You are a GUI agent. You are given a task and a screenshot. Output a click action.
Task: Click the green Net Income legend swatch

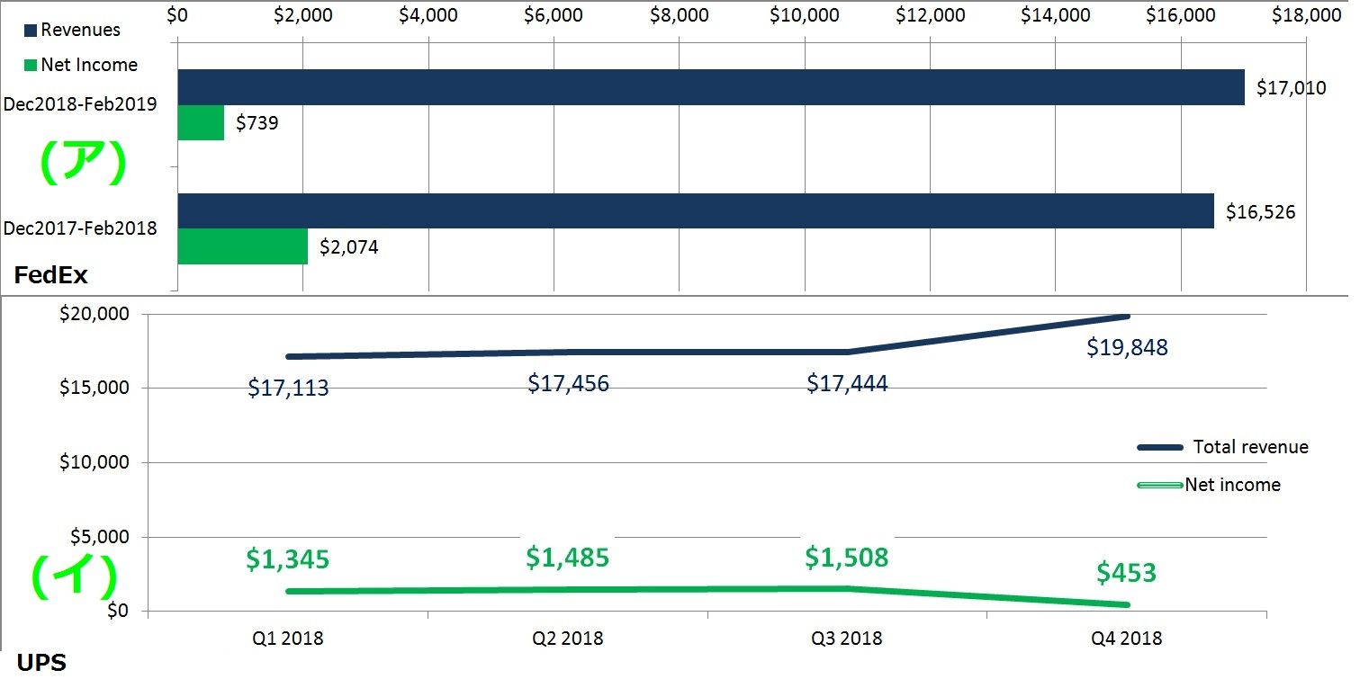pyautogui.click(x=30, y=66)
